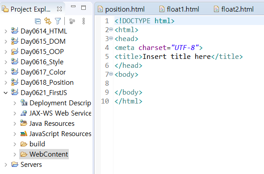
Task: Select the Day0617_Color project icon
Action: [15, 72]
